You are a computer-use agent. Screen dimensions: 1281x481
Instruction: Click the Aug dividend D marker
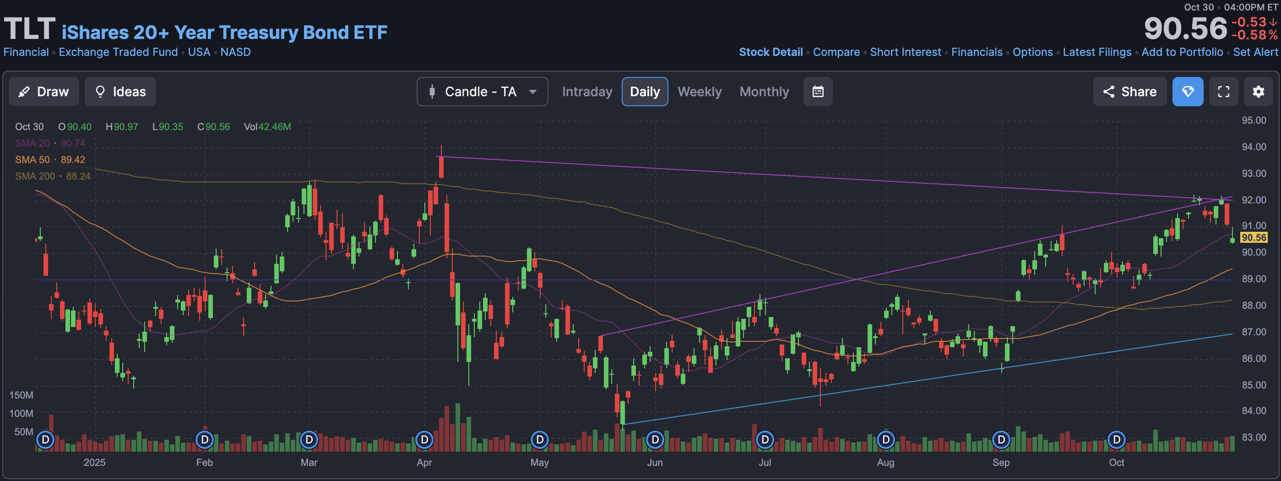coord(885,440)
